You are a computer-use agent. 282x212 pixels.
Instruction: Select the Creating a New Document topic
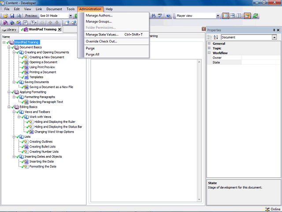[47, 57]
